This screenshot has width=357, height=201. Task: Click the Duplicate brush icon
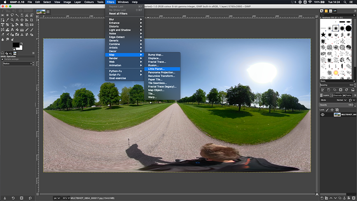point(335,90)
